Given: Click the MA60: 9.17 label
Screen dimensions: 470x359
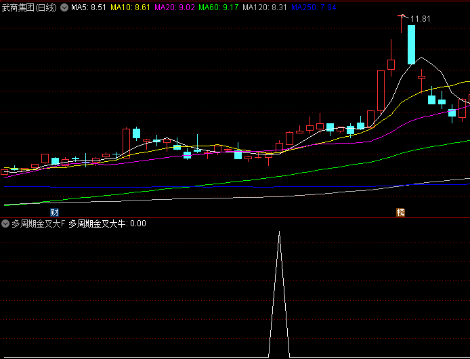Looking at the screenshot, I should coord(219,7).
